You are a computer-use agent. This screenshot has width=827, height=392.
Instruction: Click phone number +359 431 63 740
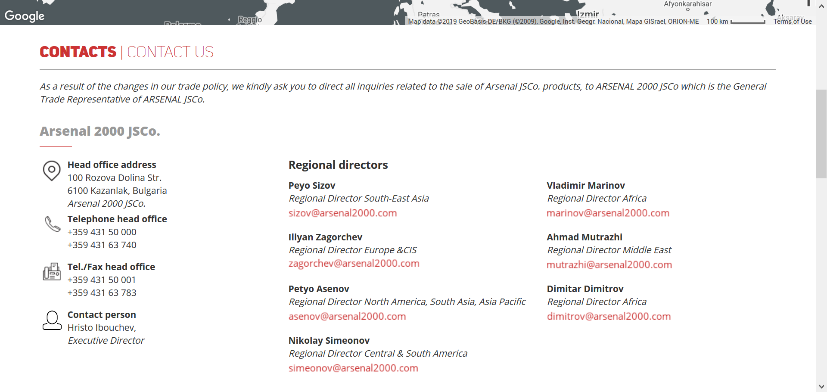tap(102, 245)
